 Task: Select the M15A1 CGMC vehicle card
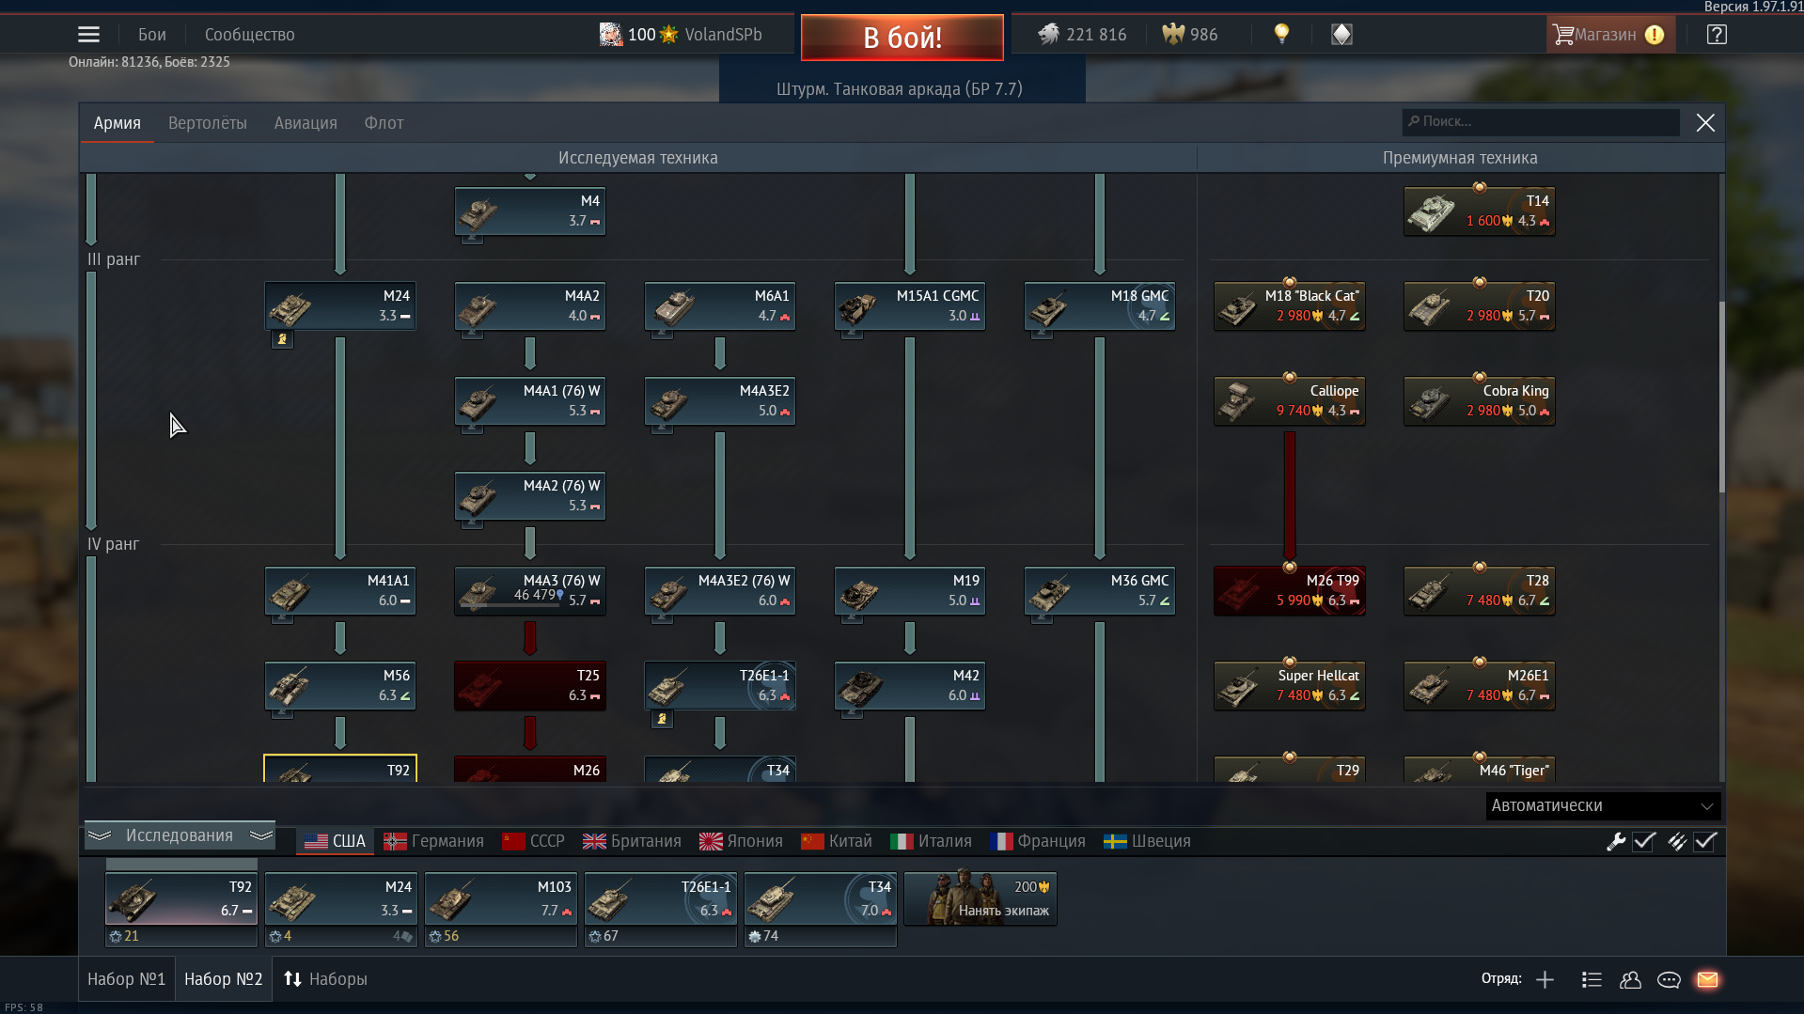[910, 305]
